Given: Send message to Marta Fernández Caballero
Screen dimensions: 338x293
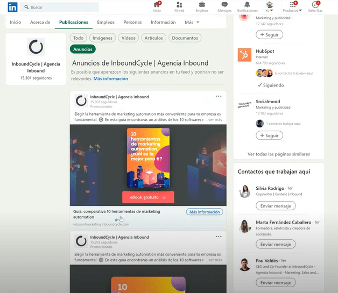Looking at the screenshot, I should tap(276, 244).
